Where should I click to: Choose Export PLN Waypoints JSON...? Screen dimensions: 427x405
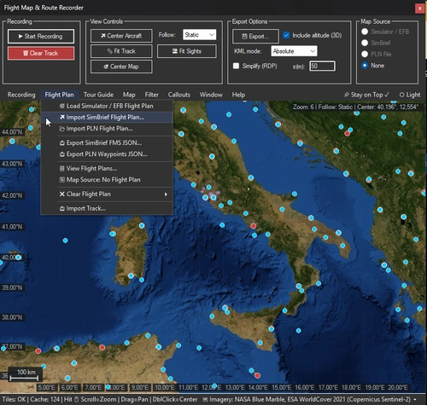[107, 154]
